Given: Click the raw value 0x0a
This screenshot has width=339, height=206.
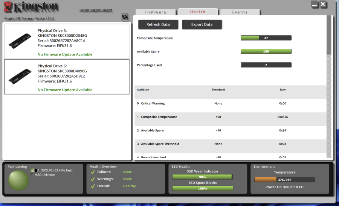Looking at the screenshot, I should click(x=282, y=144).
